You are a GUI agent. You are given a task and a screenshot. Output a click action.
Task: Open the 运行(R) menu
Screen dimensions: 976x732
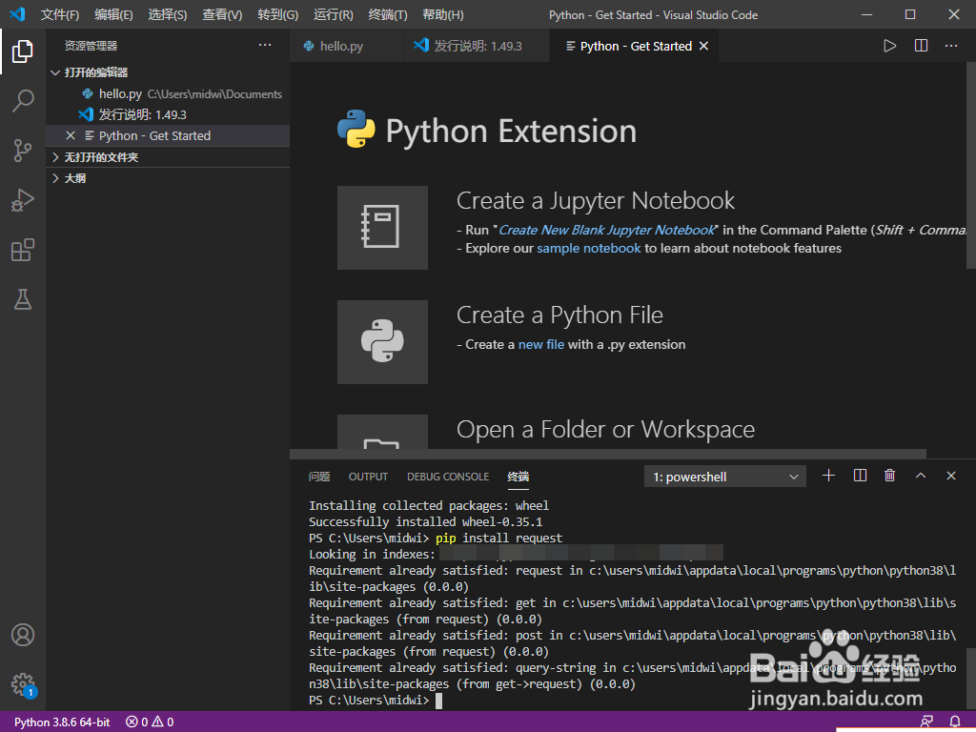tap(333, 14)
